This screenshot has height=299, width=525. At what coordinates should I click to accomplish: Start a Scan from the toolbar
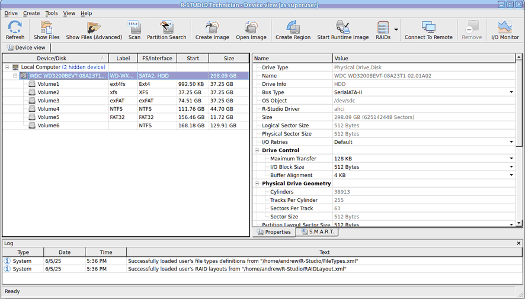pyautogui.click(x=135, y=30)
